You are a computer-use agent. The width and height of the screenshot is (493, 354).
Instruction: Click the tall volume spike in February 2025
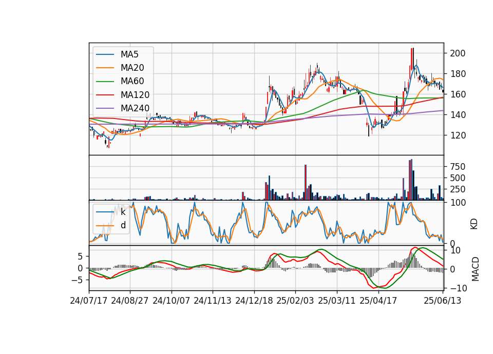pos(305,183)
